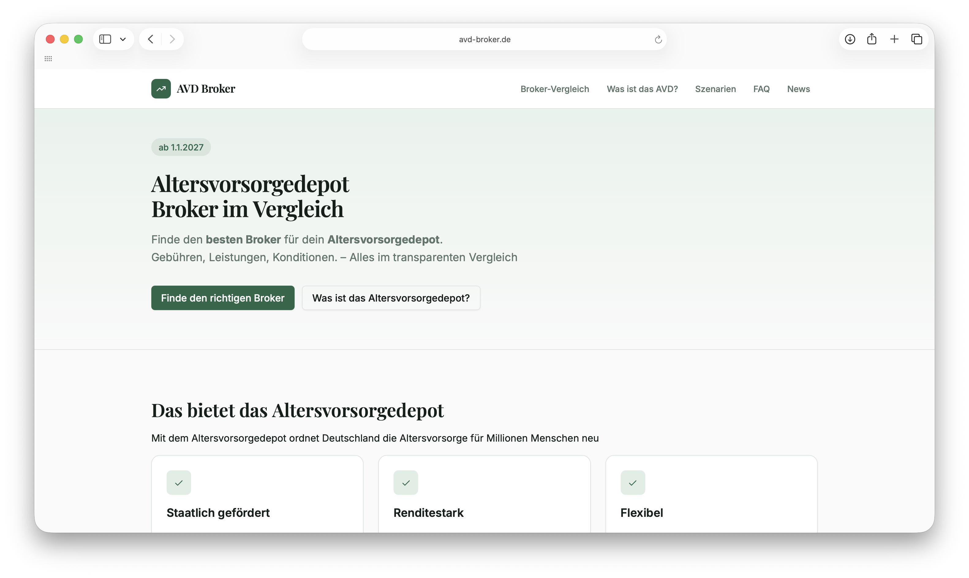Click the checkmark icon above Renditestark
Viewport: 969px width, 578px height.
click(405, 483)
